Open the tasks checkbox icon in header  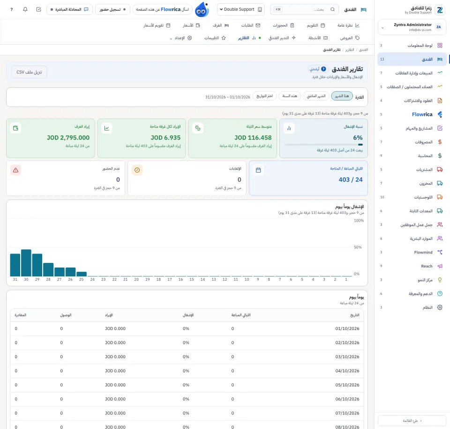(39, 9)
